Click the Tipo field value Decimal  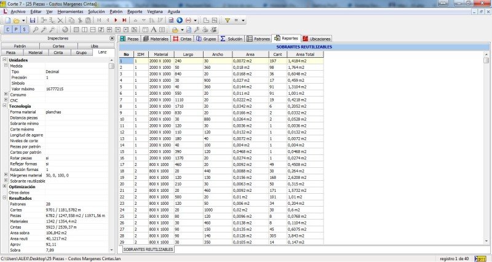[x=53, y=72]
